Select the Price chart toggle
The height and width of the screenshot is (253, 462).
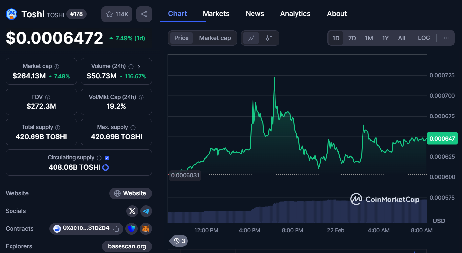pyautogui.click(x=181, y=38)
